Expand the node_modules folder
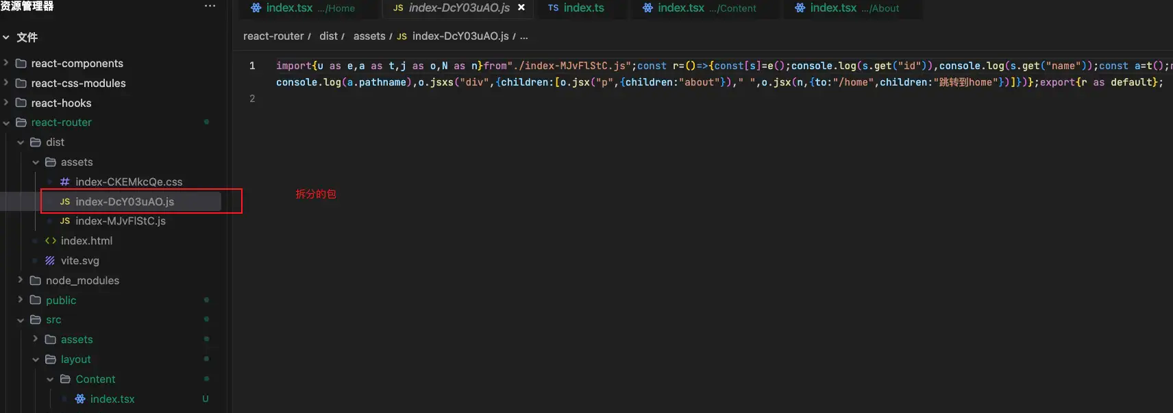The width and height of the screenshot is (1173, 413). 21,280
